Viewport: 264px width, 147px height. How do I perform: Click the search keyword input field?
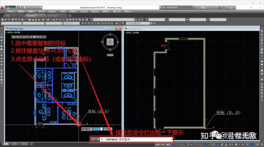(x=177, y=7)
